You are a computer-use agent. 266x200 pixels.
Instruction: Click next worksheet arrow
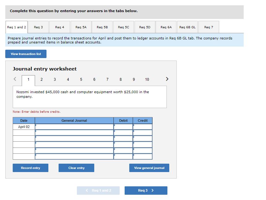click(x=167, y=79)
